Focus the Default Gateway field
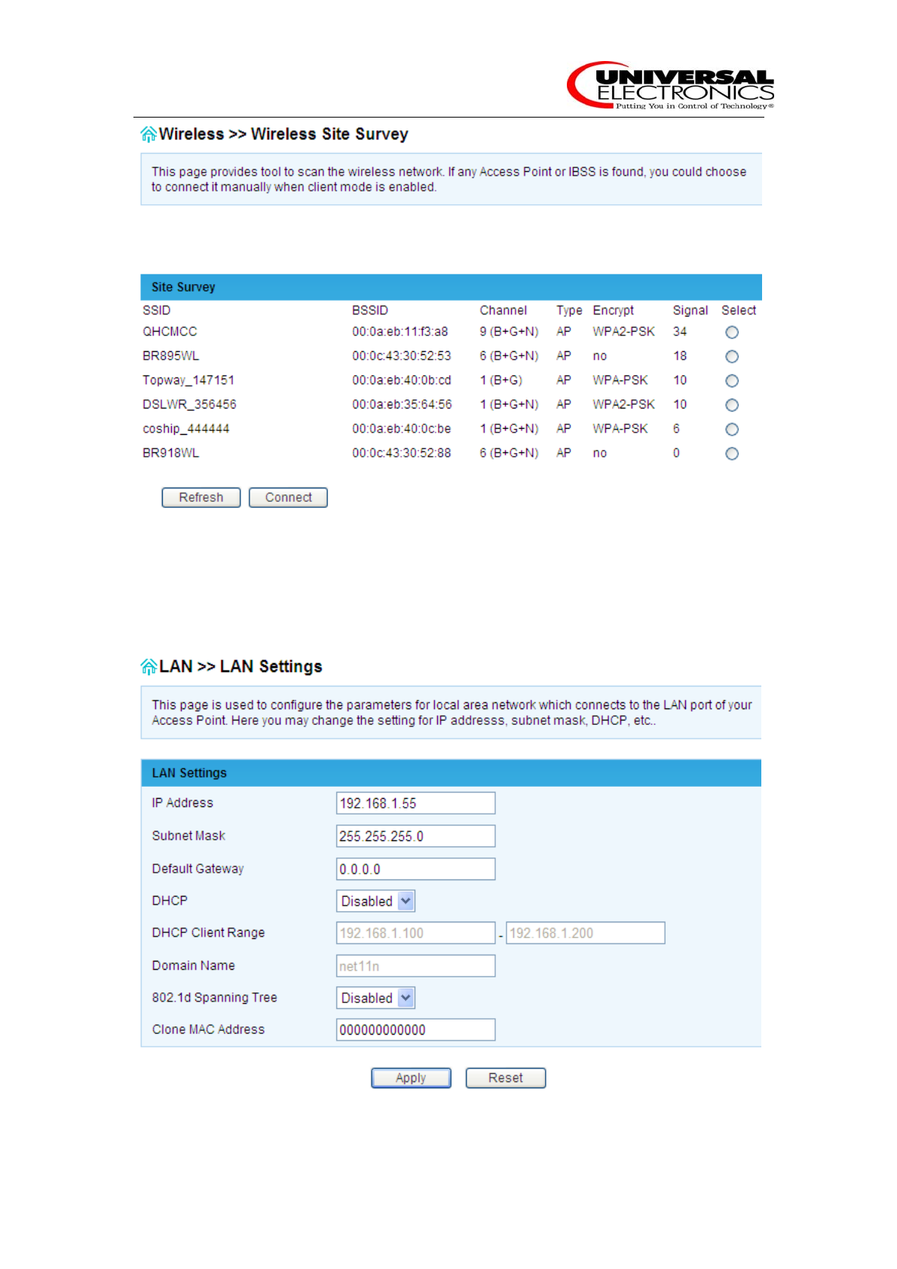This screenshot has height=1269, width=897. pyautogui.click(x=415, y=869)
